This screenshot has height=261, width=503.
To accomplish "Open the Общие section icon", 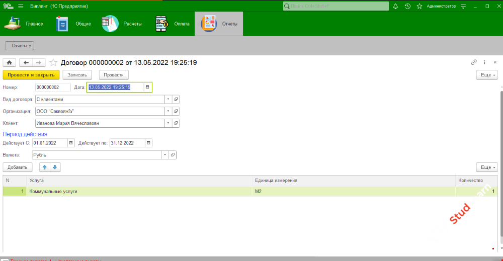I will [62, 24].
